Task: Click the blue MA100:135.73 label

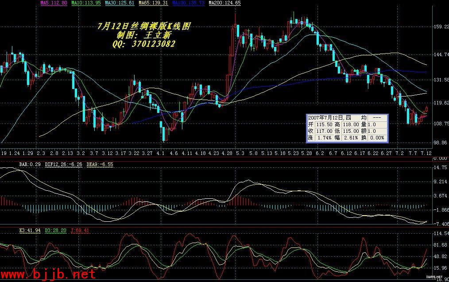Action: [189, 3]
